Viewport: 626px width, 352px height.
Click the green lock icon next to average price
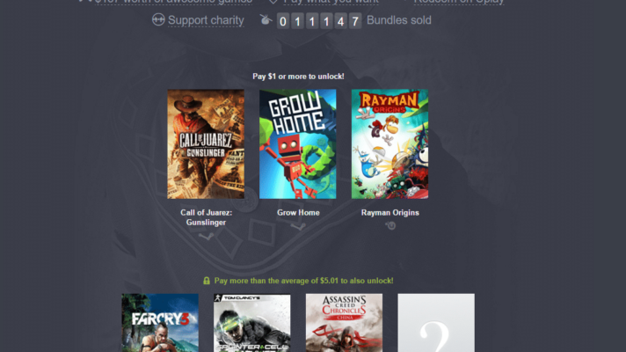click(207, 281)
